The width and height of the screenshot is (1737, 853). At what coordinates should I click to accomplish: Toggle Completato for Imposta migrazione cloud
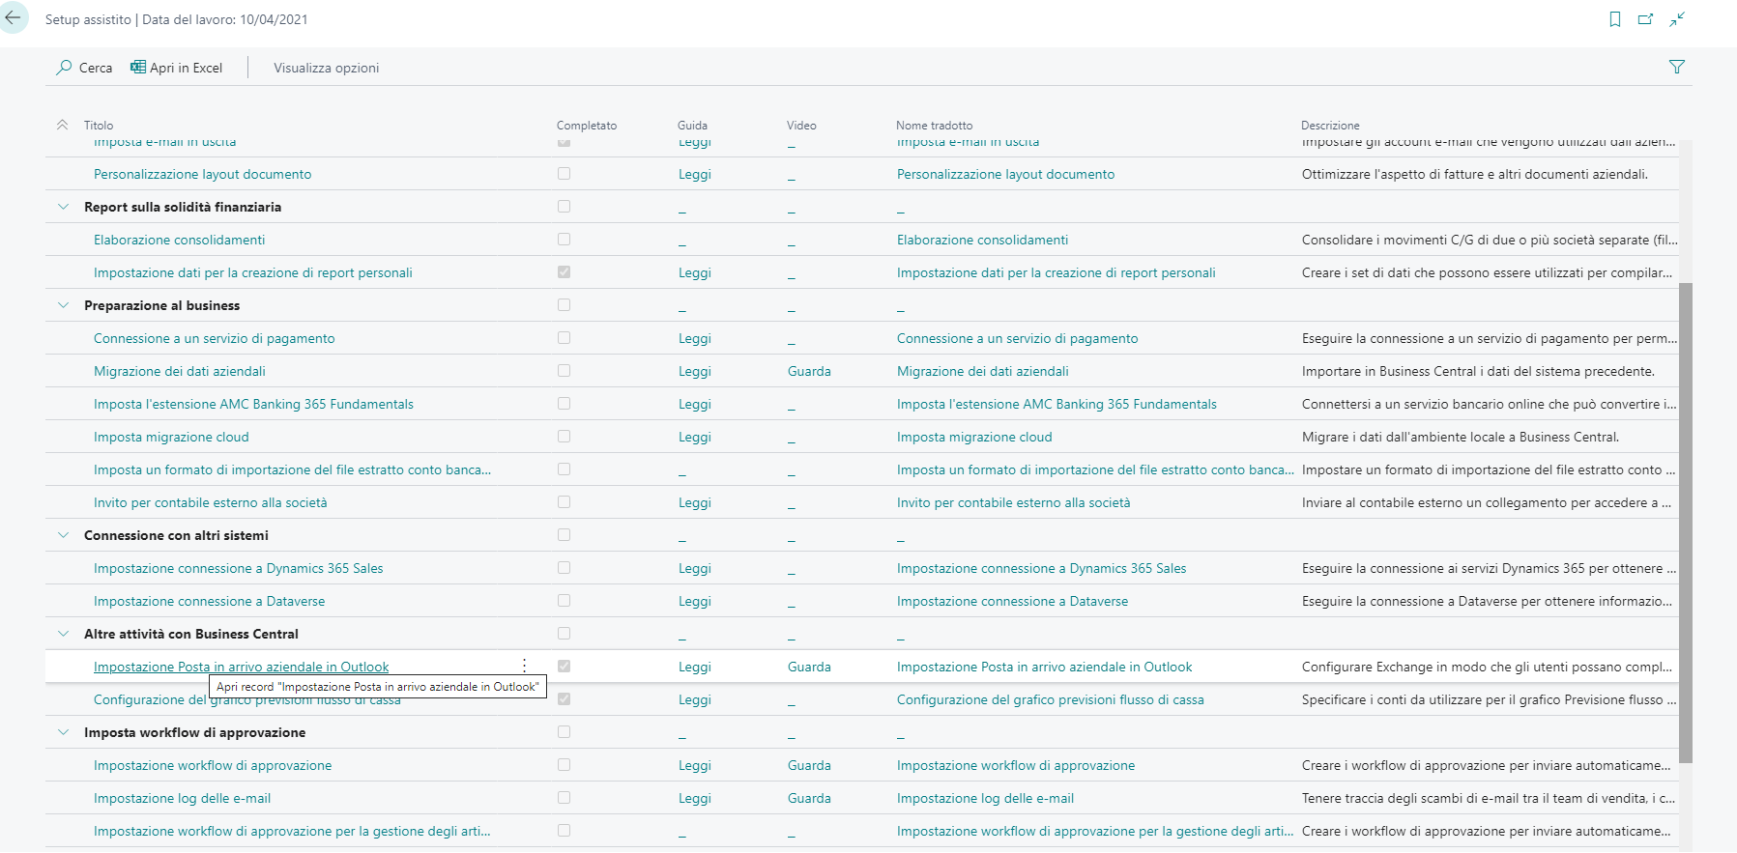[564, 437]
